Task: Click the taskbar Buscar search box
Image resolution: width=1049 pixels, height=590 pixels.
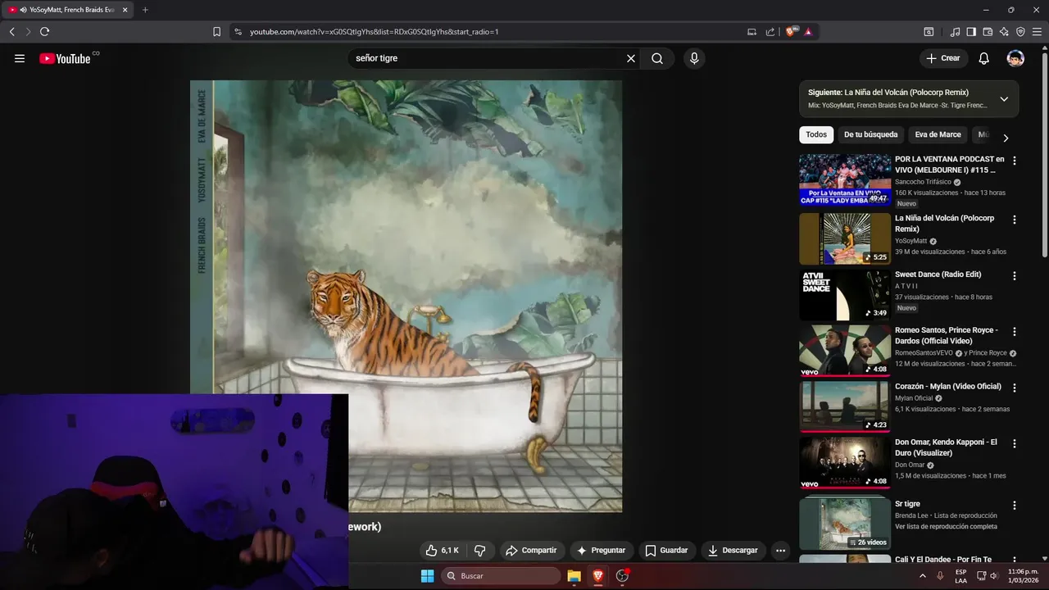Action: tap(501, 576)
